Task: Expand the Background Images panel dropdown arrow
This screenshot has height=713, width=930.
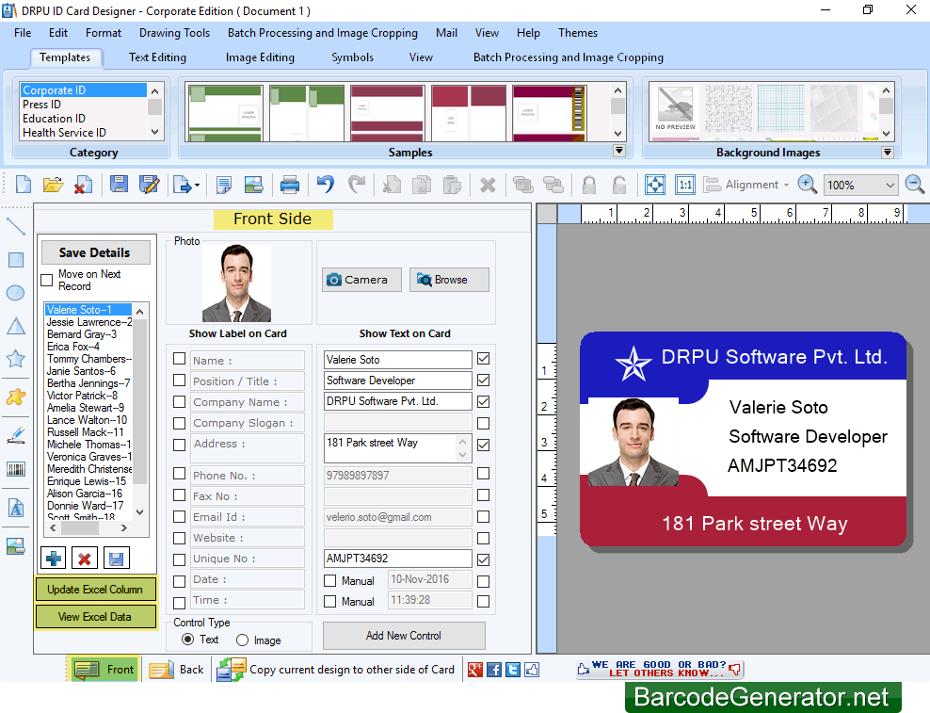Action: (x=888, y=152)
